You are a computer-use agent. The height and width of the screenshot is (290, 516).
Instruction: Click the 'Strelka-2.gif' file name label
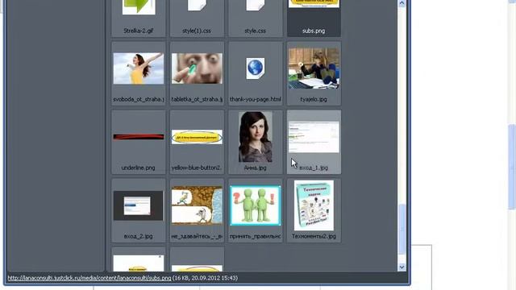(138, 31)
